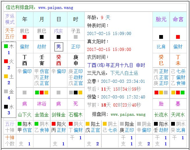Click the 庚申 hour pillar

[76, 60]
